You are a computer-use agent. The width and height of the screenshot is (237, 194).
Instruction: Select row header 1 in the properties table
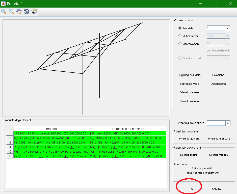coord(10,133)
